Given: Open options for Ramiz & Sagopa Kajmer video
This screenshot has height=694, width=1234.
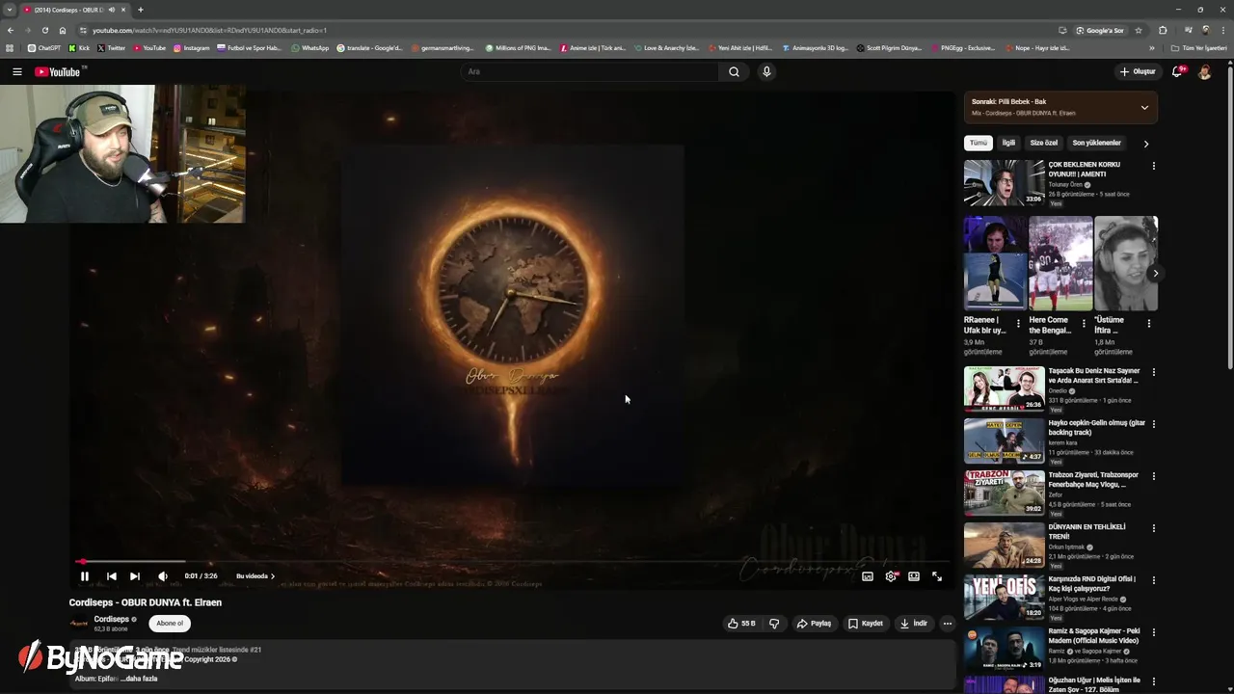Looking at the screenshot, I should point(1153,632).
